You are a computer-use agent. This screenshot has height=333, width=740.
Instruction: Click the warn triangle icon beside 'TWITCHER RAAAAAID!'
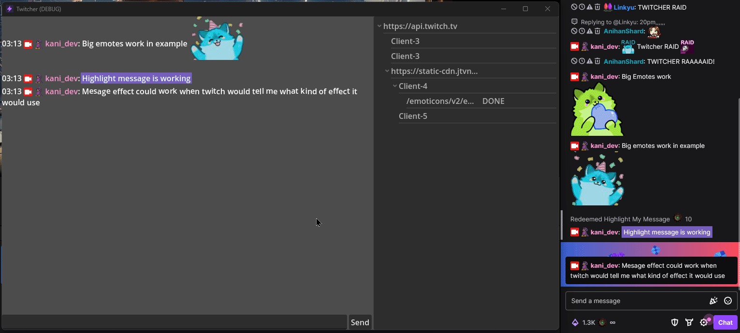(590, 61)
